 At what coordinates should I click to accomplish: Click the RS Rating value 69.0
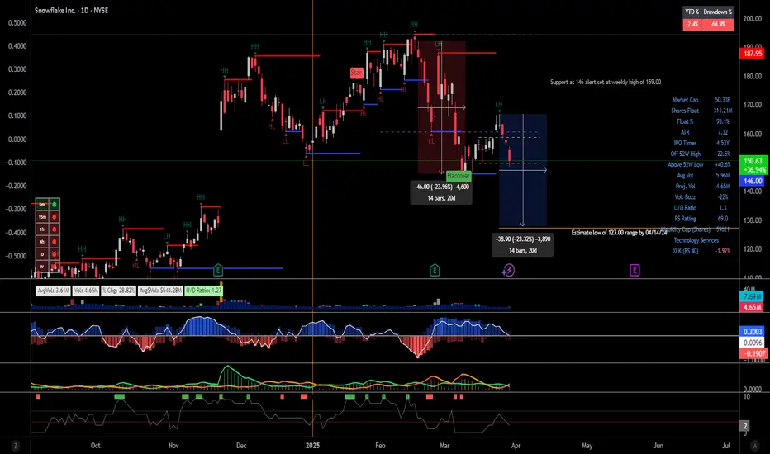coord(722,219)
